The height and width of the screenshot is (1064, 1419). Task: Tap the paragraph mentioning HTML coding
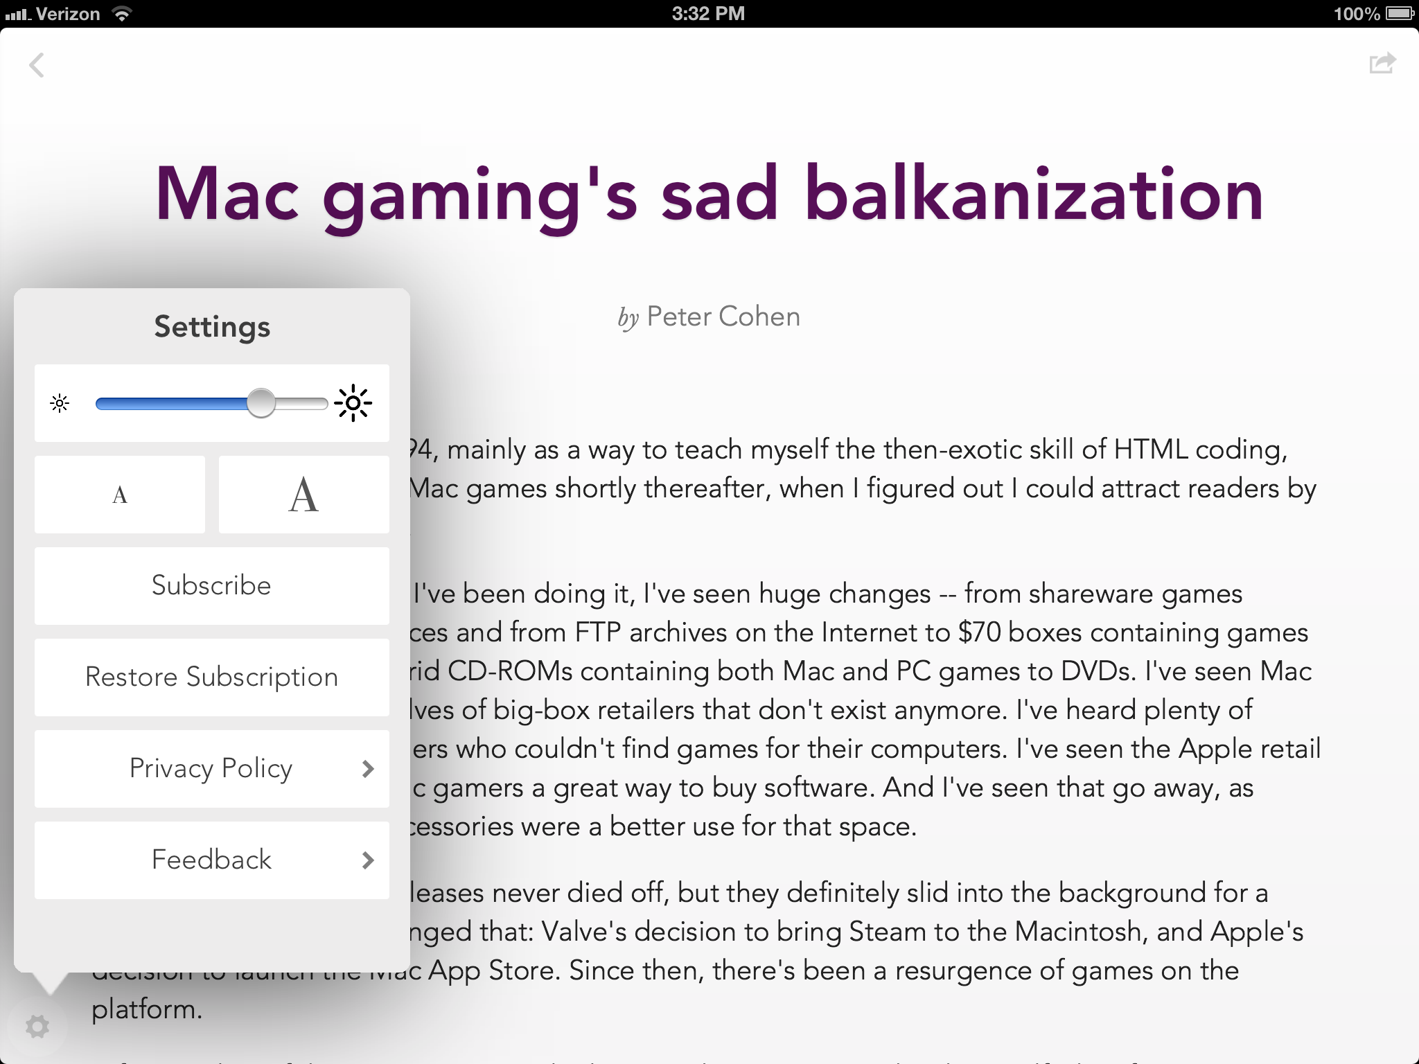[x=862, y=469]
